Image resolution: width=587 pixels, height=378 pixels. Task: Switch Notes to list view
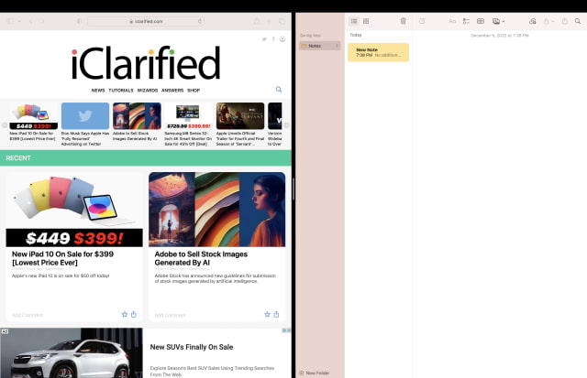(354, 21)
